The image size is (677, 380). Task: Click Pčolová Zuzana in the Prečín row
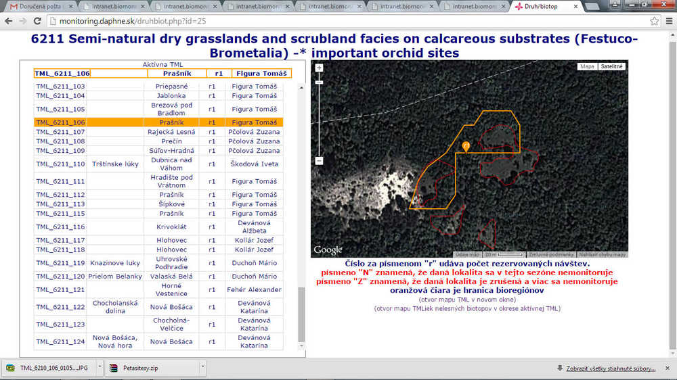(254, 141)
